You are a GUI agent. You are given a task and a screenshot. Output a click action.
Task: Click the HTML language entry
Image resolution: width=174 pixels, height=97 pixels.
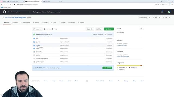click(133, 68)
